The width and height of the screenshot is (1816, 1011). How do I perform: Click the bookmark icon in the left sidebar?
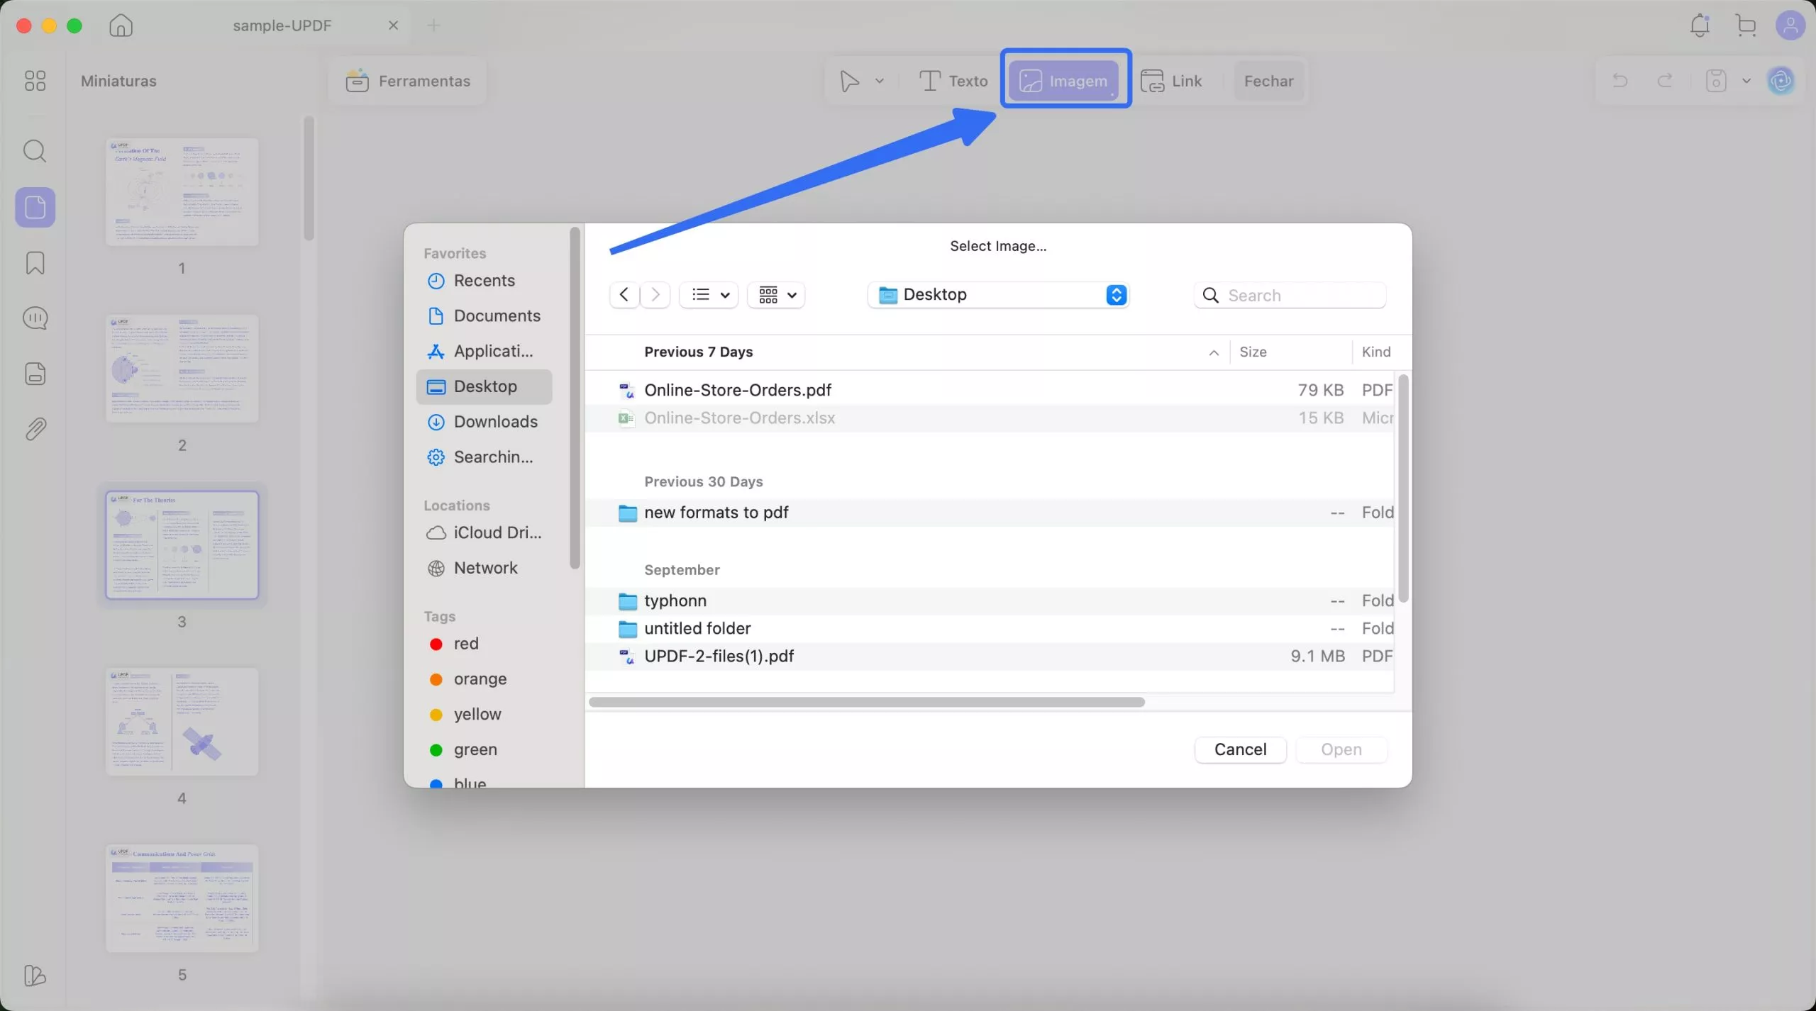[35, 263]
